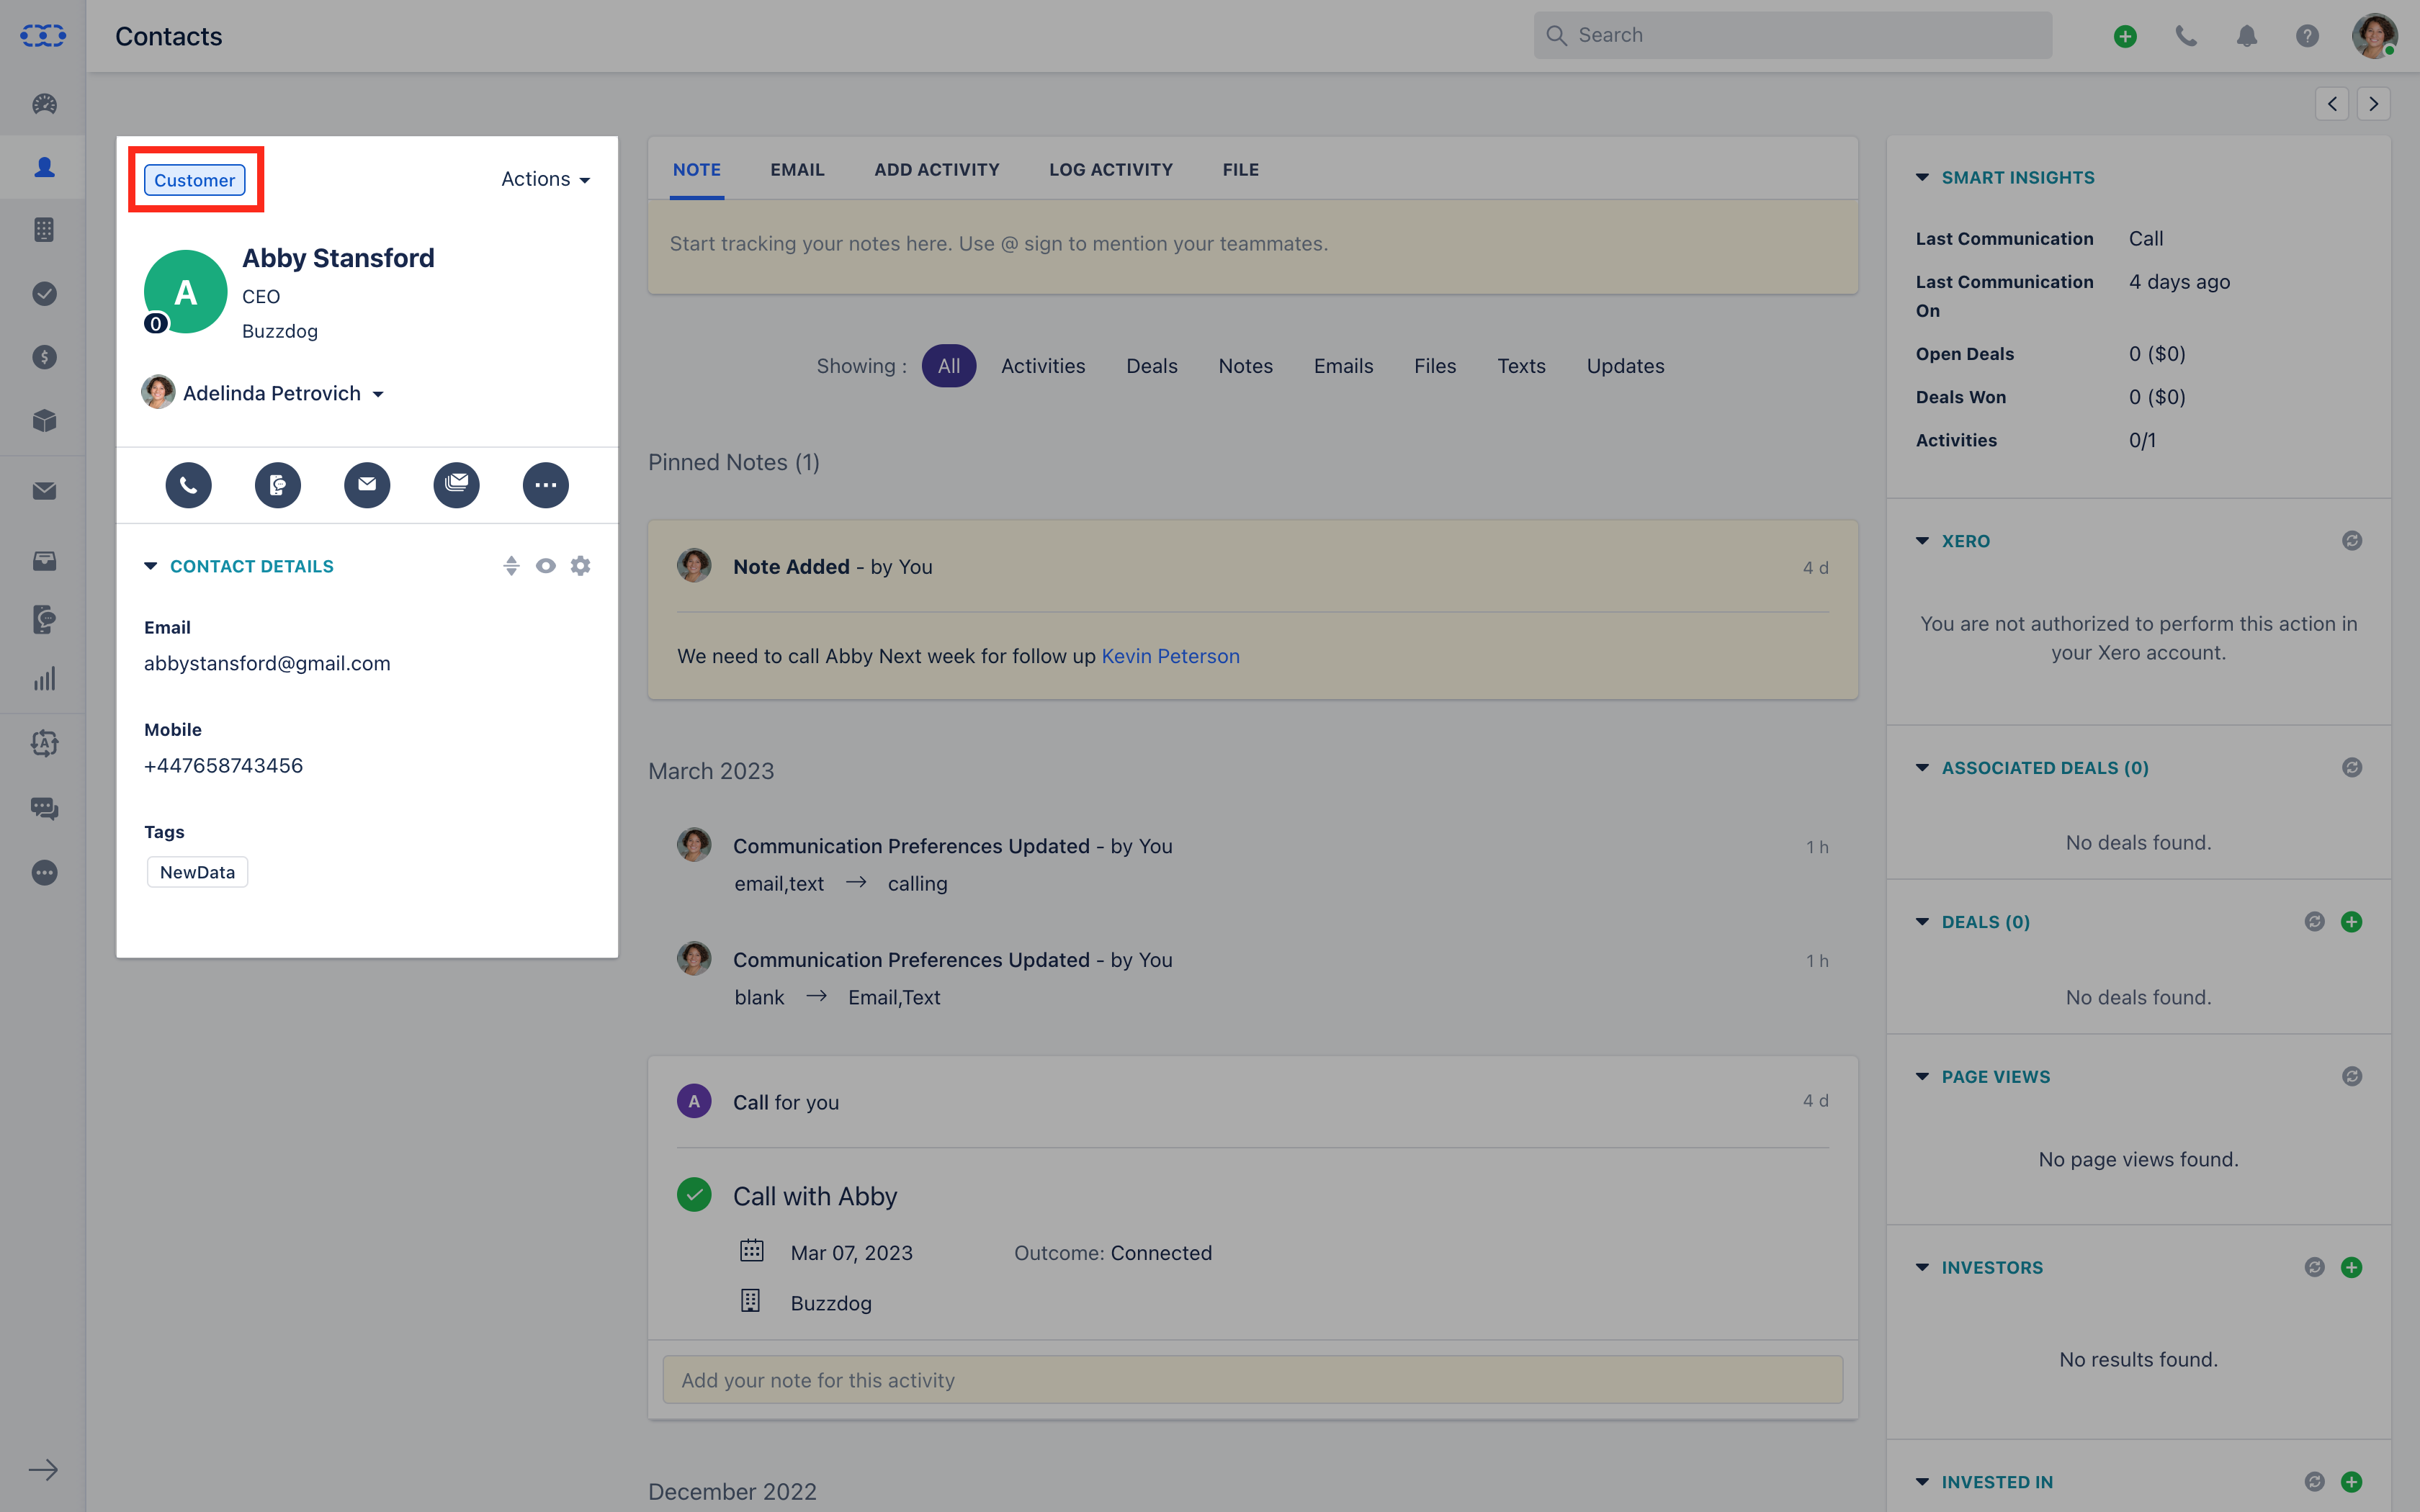Collapse the Deals (0) section
The image size is (2420, 1512).
pyautogui.click(x=1922, y=922)
